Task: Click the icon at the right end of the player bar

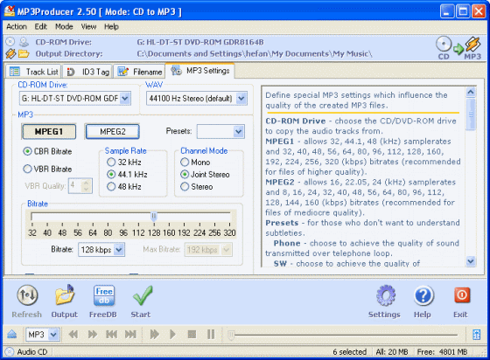Action: [476, 335]
